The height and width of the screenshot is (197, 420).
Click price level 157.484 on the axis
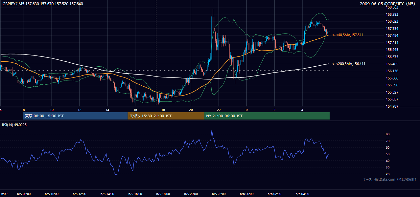(392, 36)
